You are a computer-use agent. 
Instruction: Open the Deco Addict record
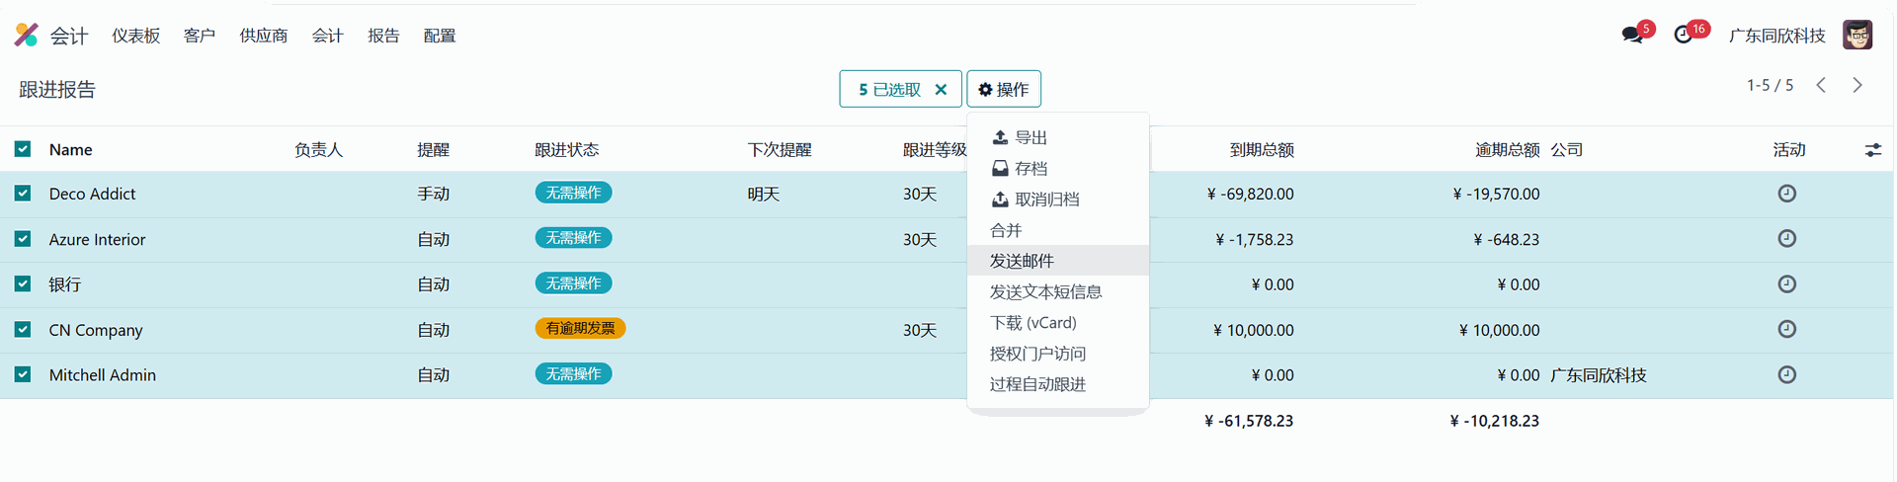[92, 194]
